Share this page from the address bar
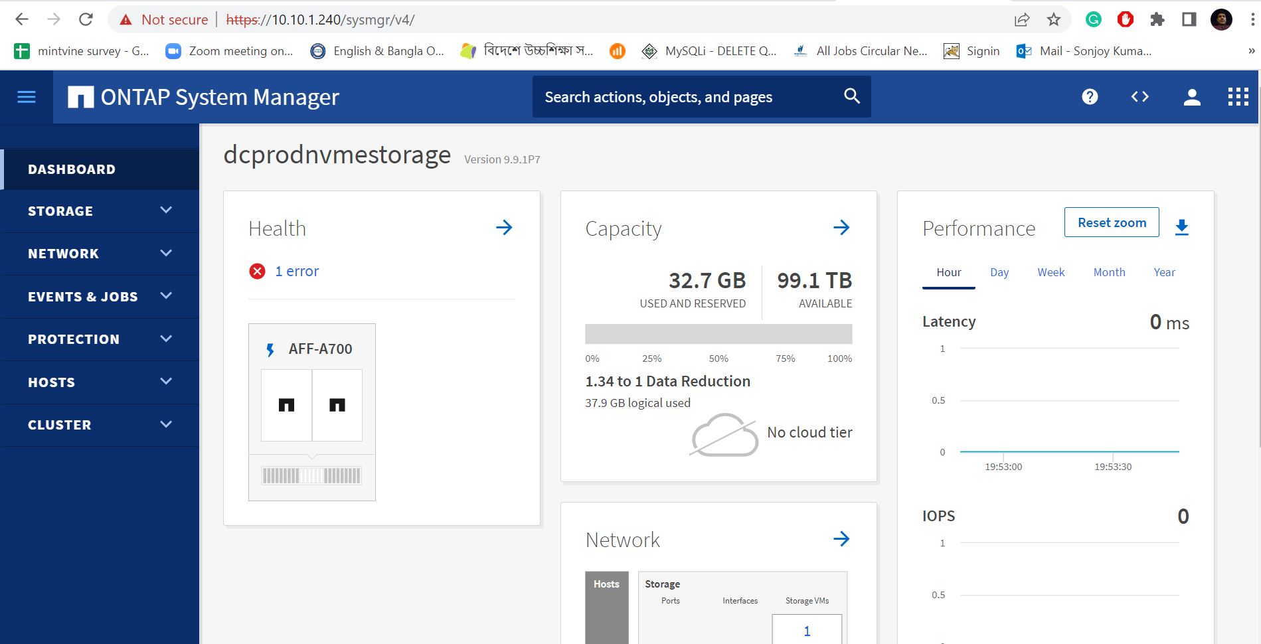 [x=1022, y=20]
